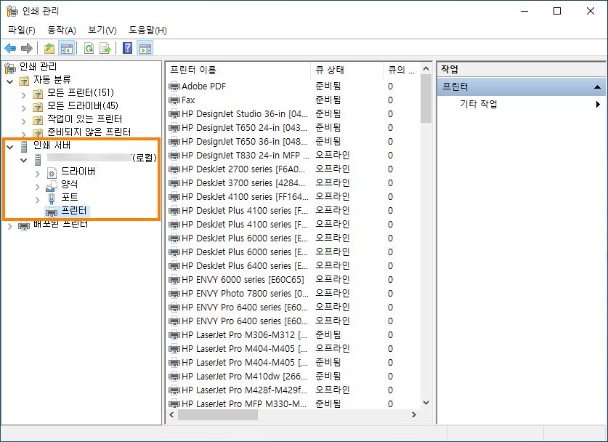Open Help via the question mark toolbar icon
The height and width of the screenshot is (442, 608).
click(x=129, y=47)
